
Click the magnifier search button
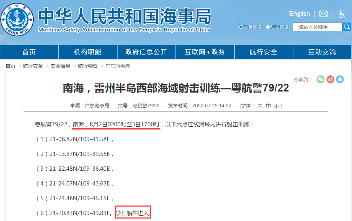(347, 27)
